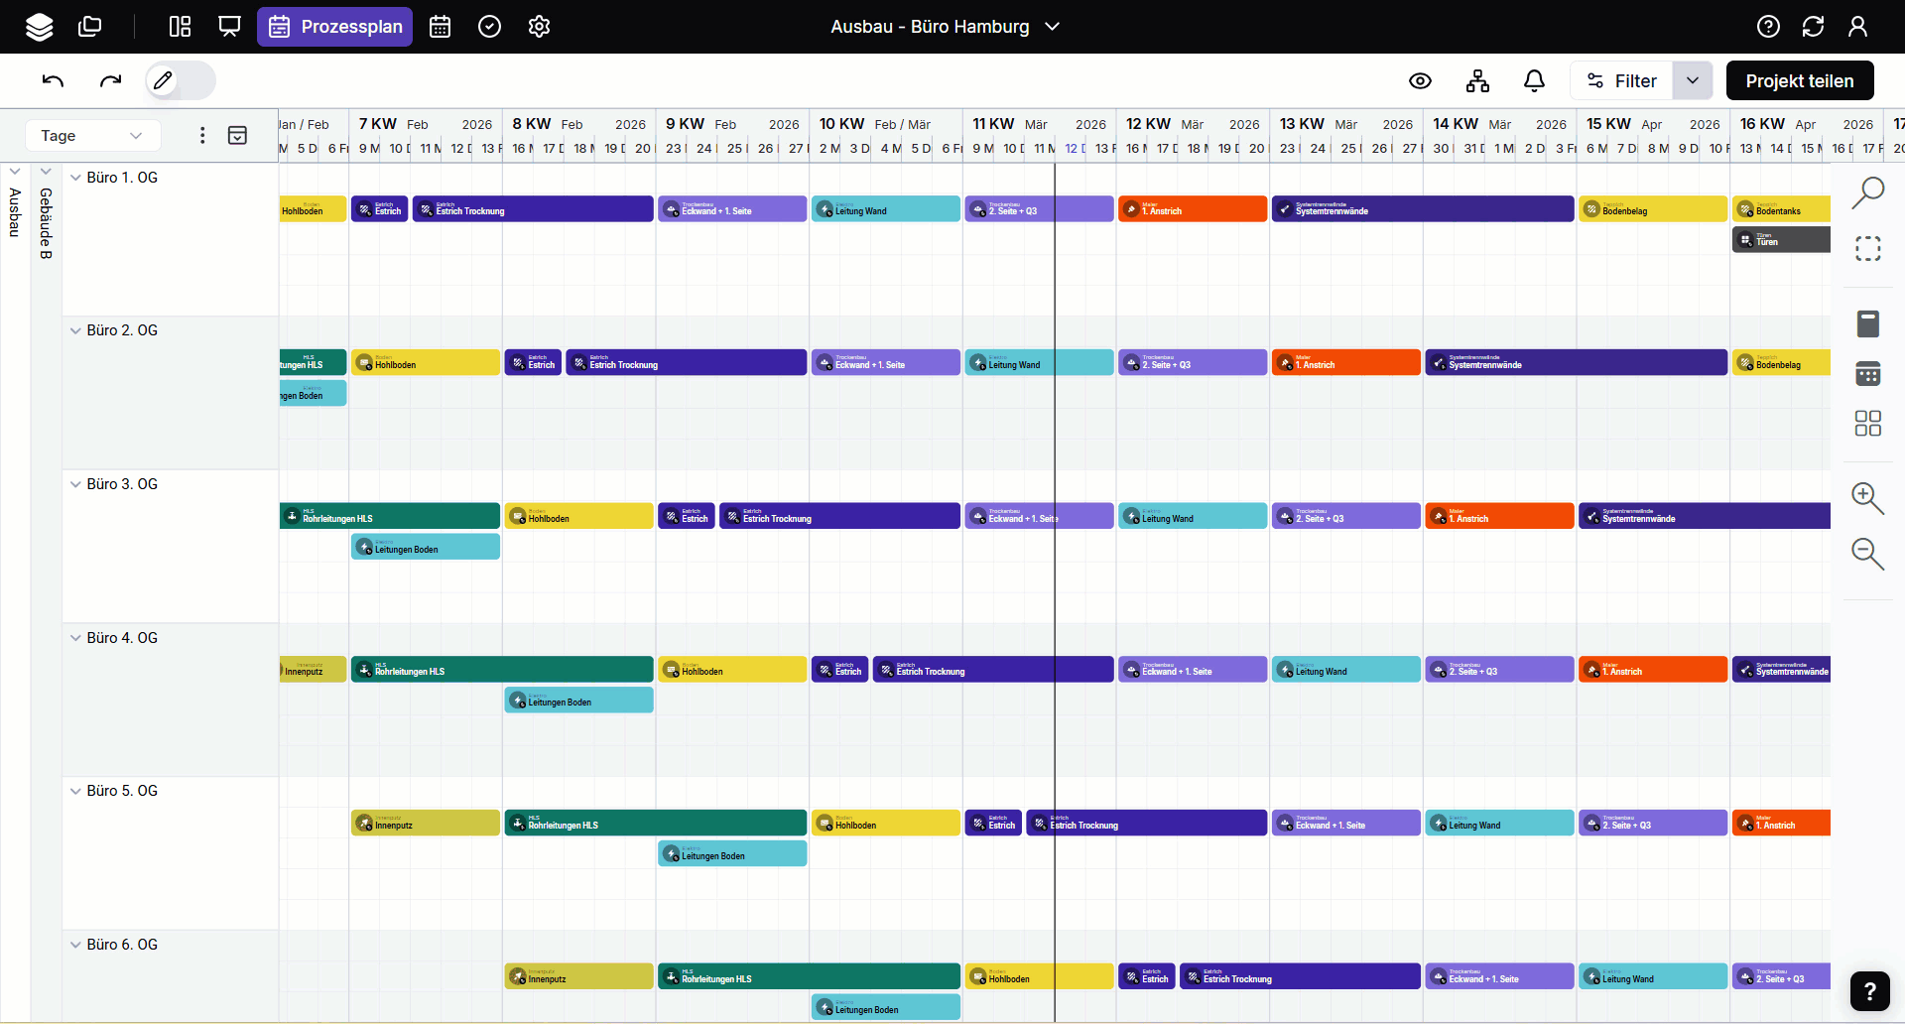Click the hierarchy view icon near Filter
The image size is (1905, 1024).
point(1476,80)
